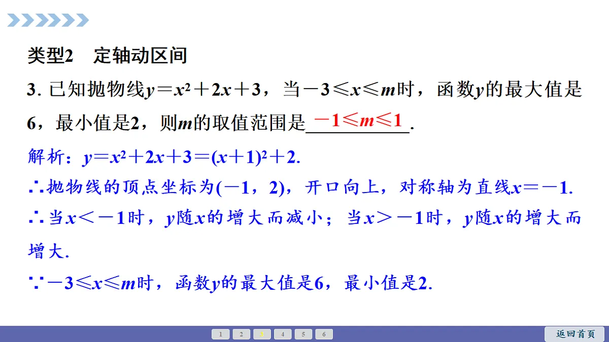Screen dimensions: 609x342
Task: Click the line −3≤x≤m时，函数y的最大值是6
Action: (230, 283)
